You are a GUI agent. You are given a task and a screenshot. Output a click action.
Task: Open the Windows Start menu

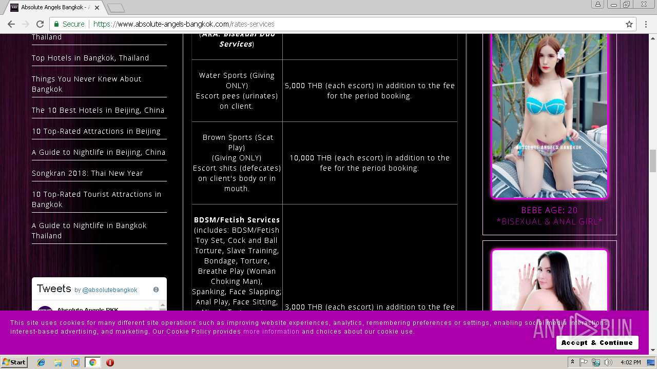click(14, 362)
